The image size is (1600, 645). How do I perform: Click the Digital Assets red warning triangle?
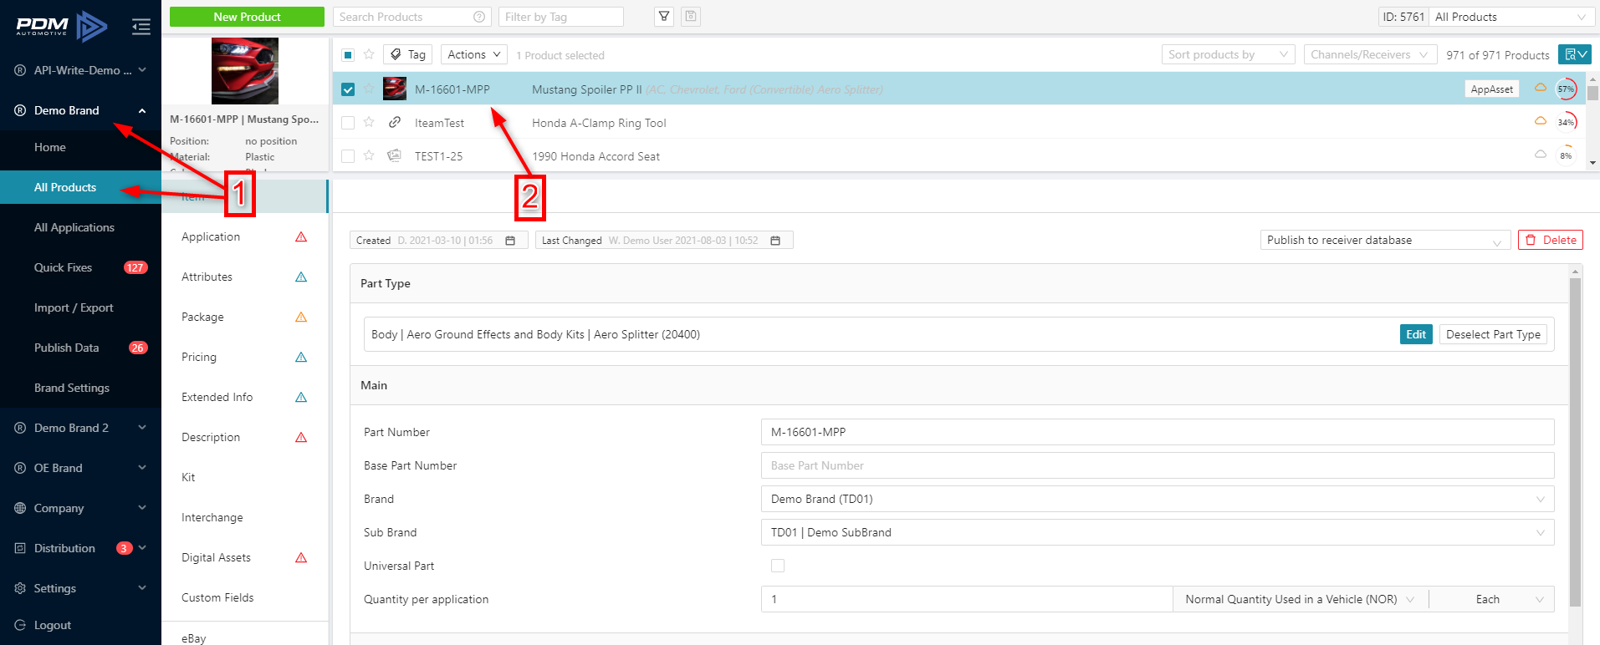(x=301, y=558)
